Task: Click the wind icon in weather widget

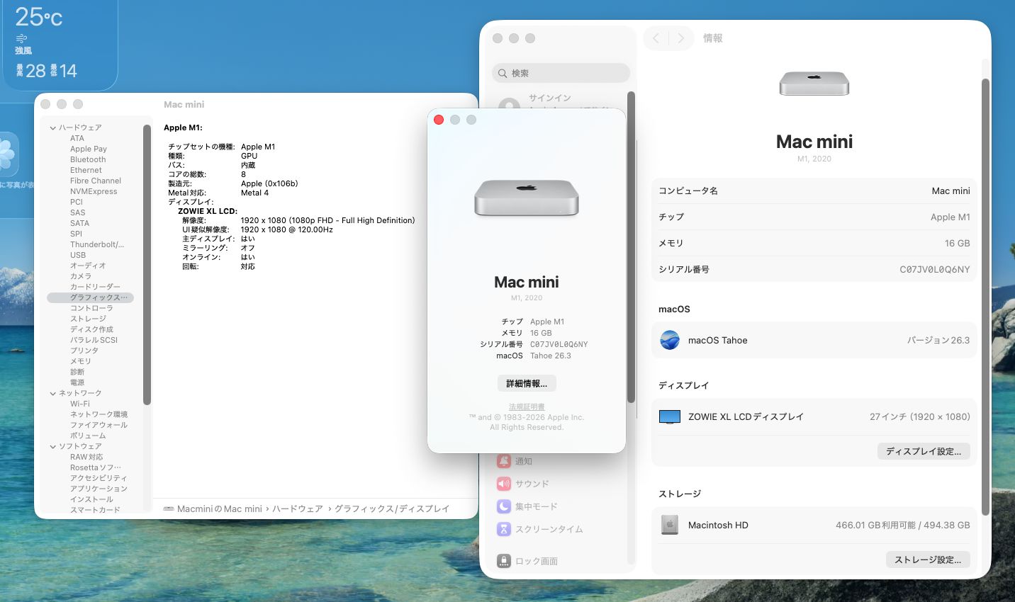Action: [21, 38]
